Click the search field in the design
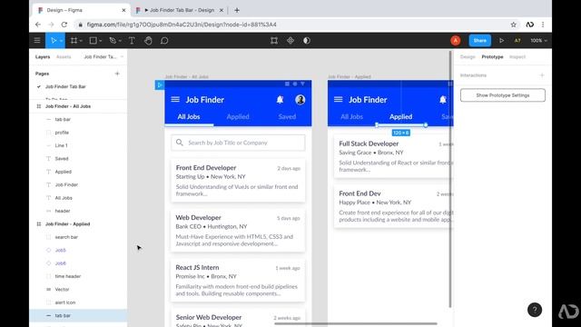This screenshot has height=327, width=581. pyautogui.click(x=238, y=143)
